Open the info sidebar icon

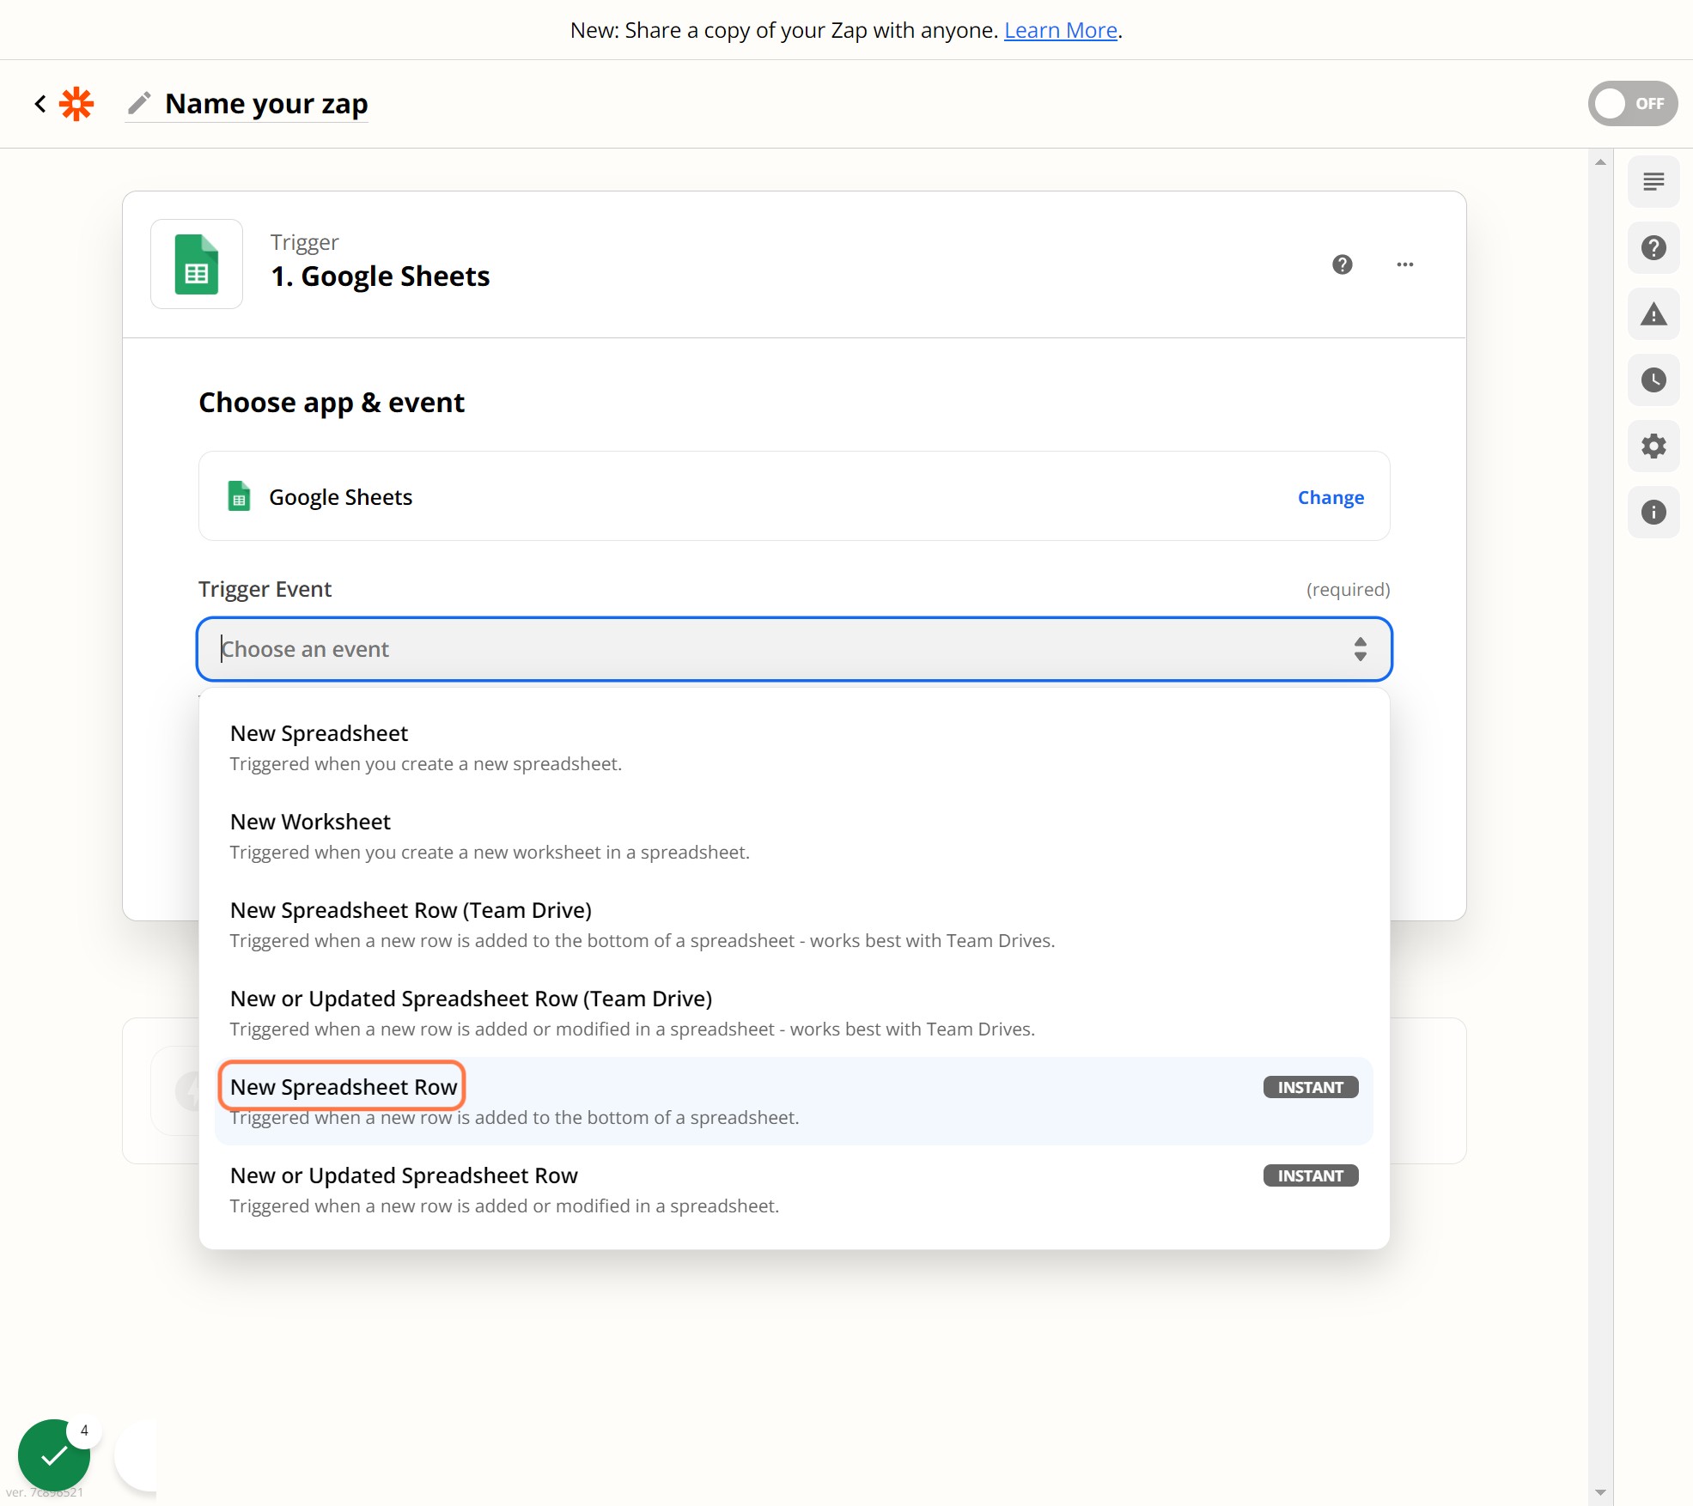[1653, 512]
